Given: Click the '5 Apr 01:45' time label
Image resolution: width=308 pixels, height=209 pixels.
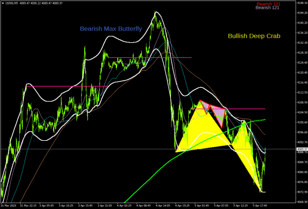Looking at the screenshot, I should pos(202,206).
